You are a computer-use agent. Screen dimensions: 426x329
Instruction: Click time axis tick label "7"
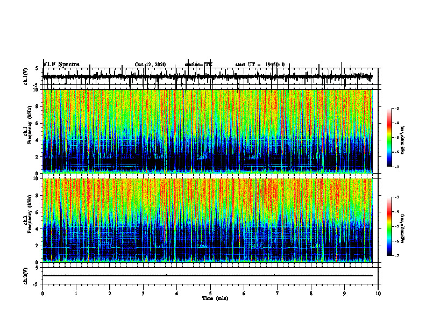[278, 294]
